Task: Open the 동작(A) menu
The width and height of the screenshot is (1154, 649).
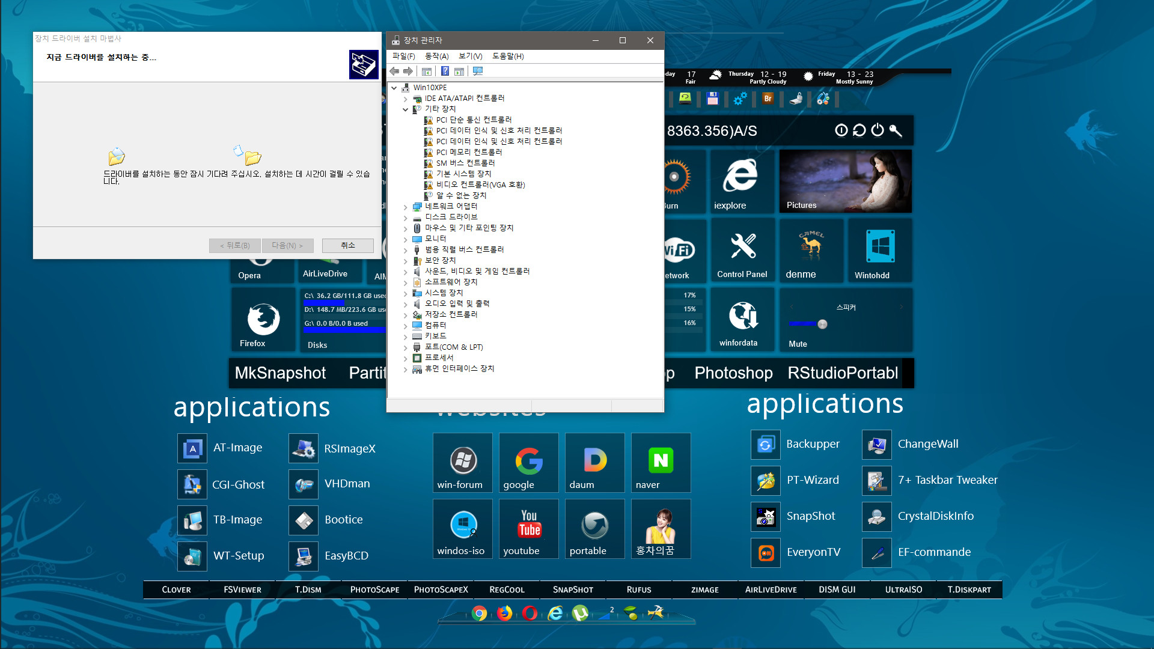Action: [437, 56]
